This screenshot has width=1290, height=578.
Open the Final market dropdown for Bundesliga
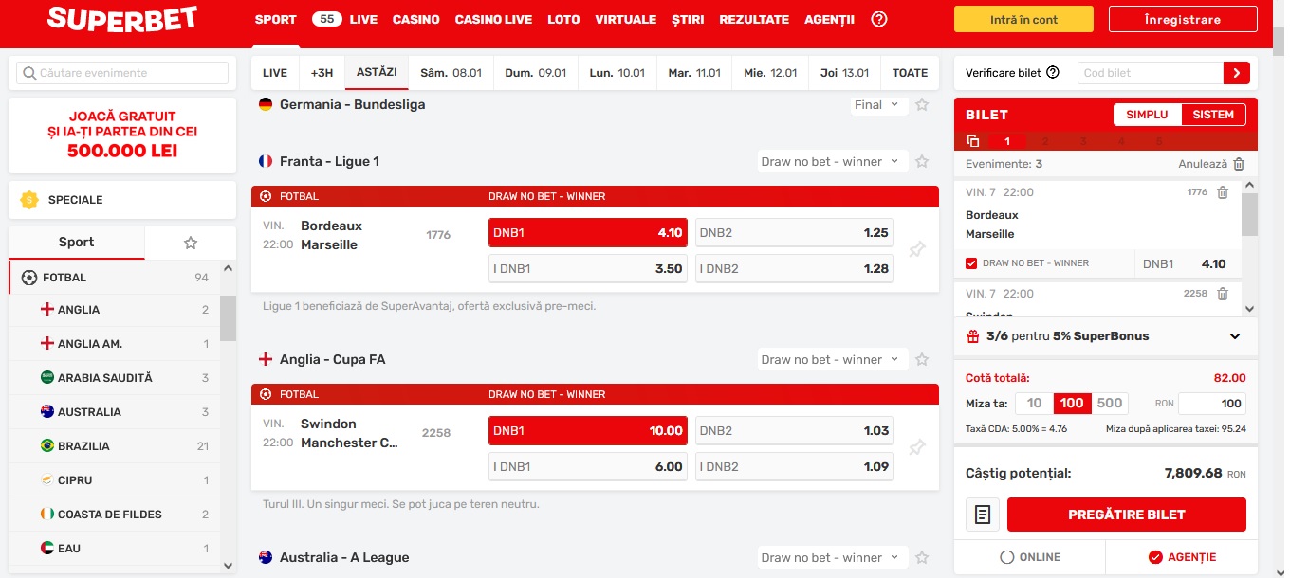click(879, 105)
